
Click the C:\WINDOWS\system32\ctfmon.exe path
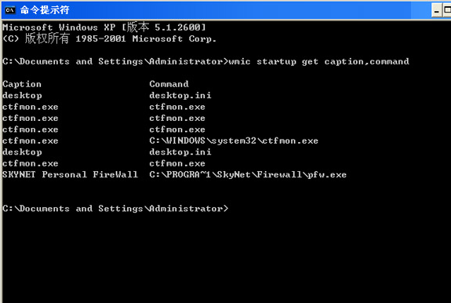(x=234, y=141)
